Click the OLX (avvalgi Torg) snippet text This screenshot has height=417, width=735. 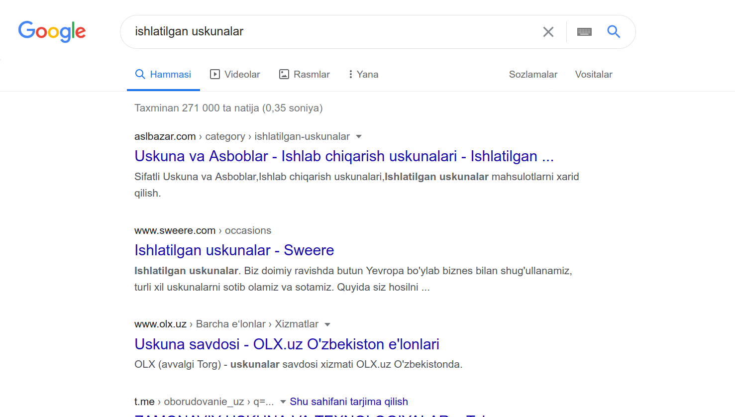(x=298, y=364)
